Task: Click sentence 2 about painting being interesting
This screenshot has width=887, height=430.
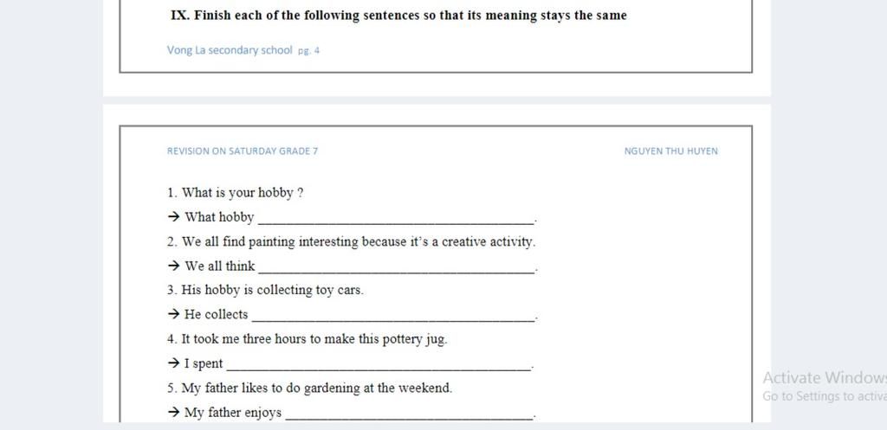Action: click(352, 242)
